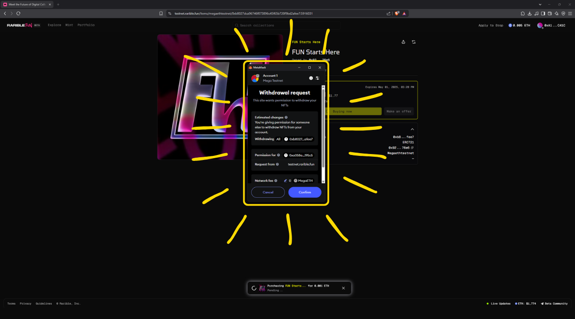This screenshot has width=575, height=319.
Task: Open MetaMask alert info icon
Action: click(x=311, y=78)
